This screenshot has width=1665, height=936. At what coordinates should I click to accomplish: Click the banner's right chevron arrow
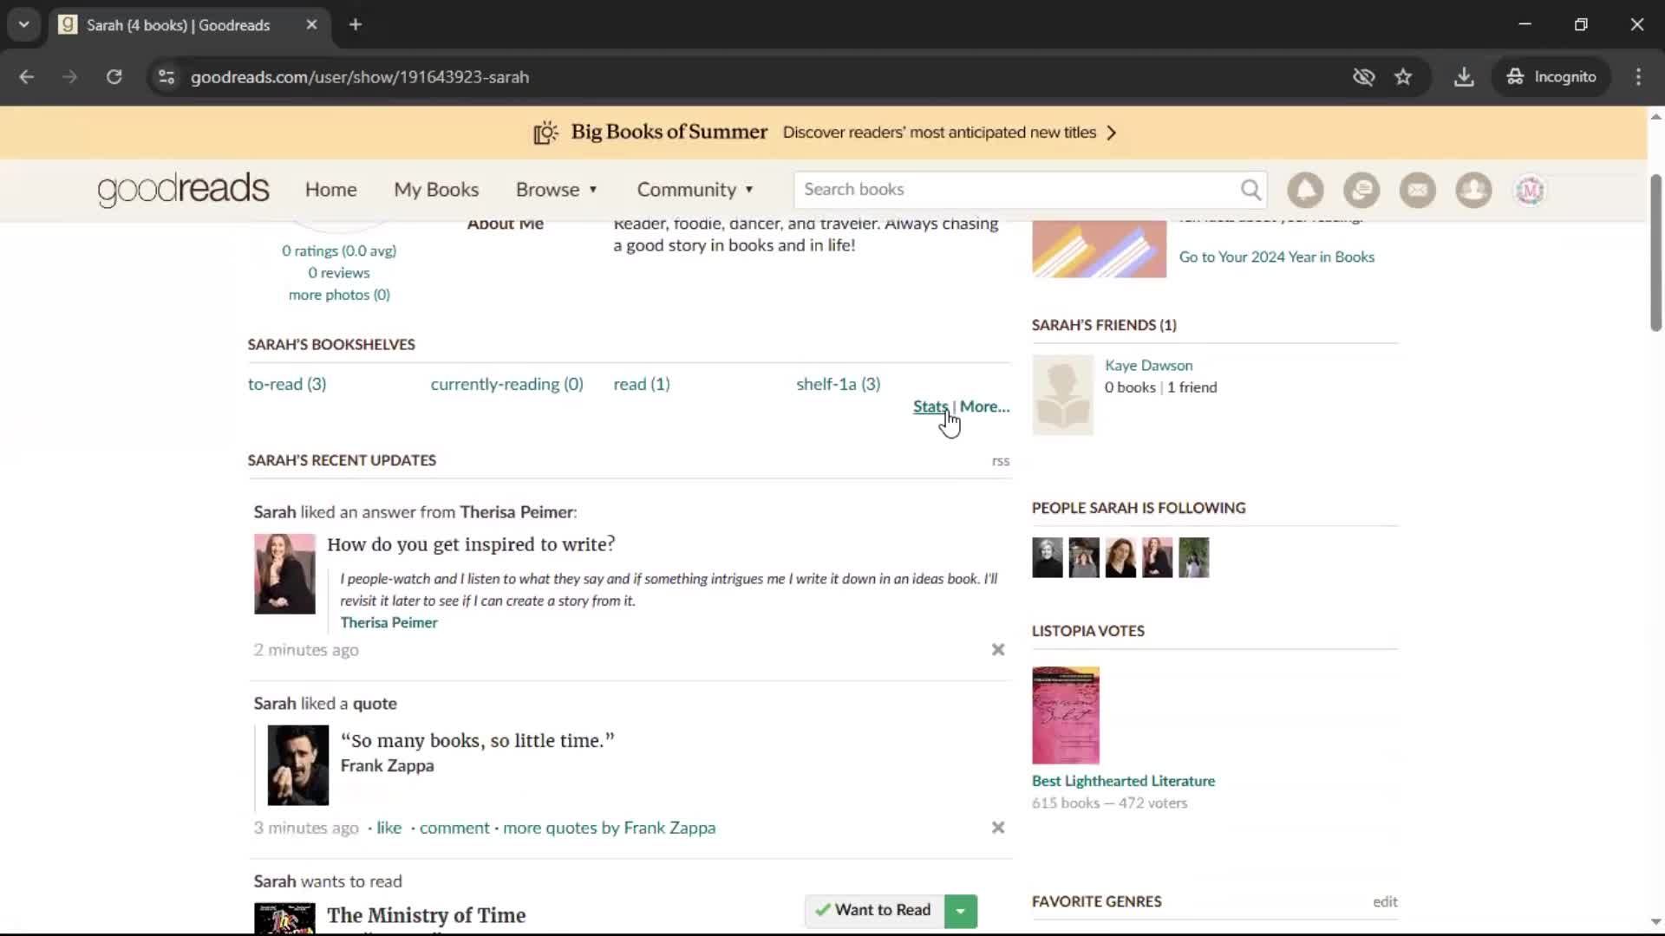pos(1112,133)
